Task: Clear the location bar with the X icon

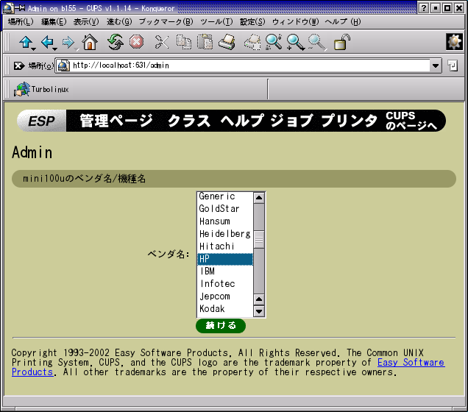Action: (19, 65)
